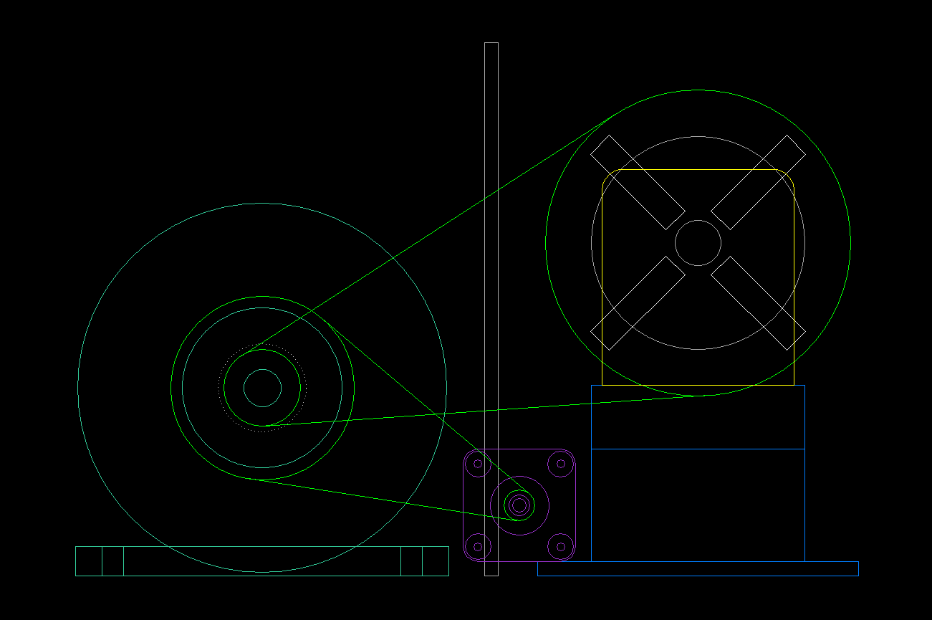This screenshot has height=620, width=932.
Task: Select the bottom-right purple motor mounting hole
Action: [x=561, y=547]
